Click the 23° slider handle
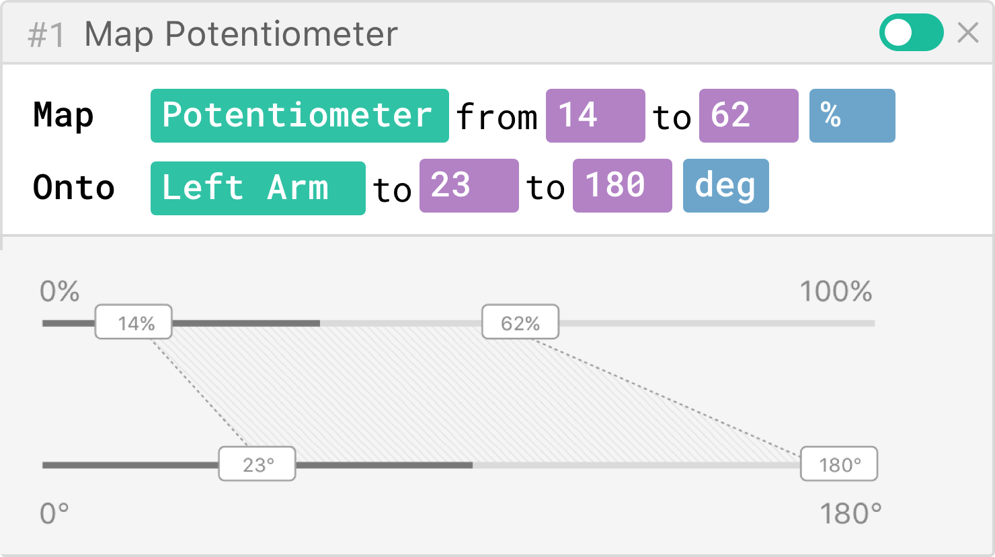The image size is (995, 557). (257, 463)
